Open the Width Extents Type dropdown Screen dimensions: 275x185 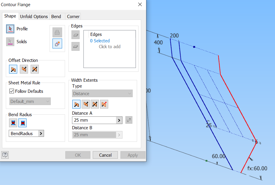(102, 93)
